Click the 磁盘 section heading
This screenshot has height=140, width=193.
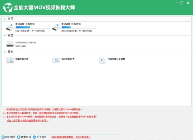point(10,35)
